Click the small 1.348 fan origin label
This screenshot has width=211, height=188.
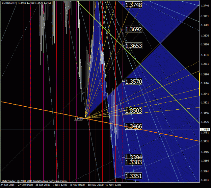coord(78,118)
